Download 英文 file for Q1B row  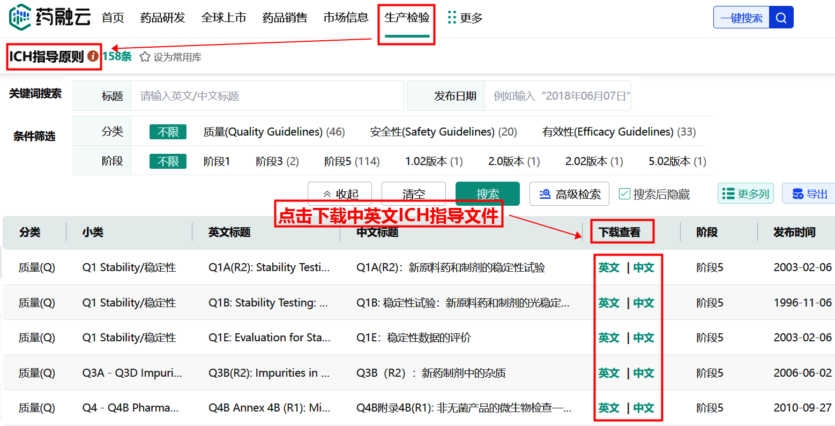[x=609, y=303]
